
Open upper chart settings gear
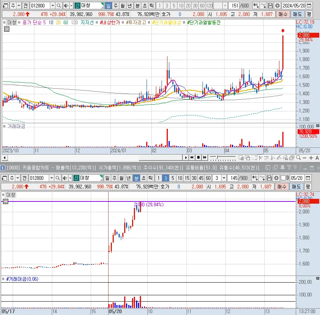pos(277,6)
